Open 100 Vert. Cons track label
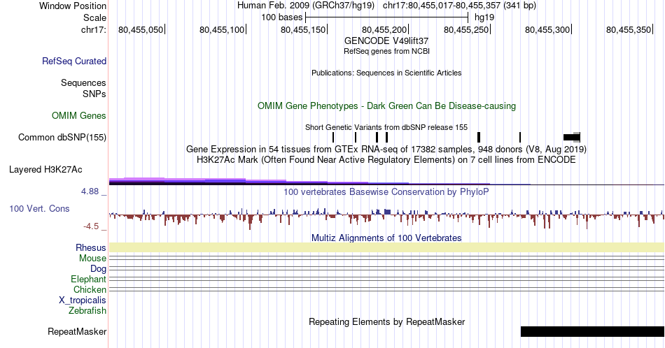Image resolution: width=665 pixels, height=348 pixels. click(39, 209)
